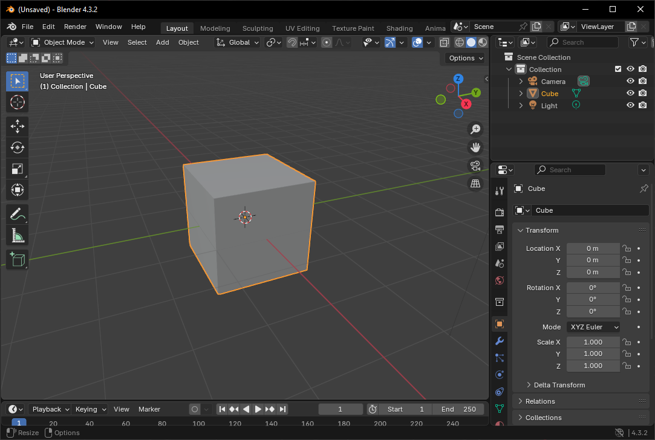Image resolution: width=655 pixels, height=440 pixels.
Task: Open the Modifiers wrench properties tab
Action: tap(500, 341)
